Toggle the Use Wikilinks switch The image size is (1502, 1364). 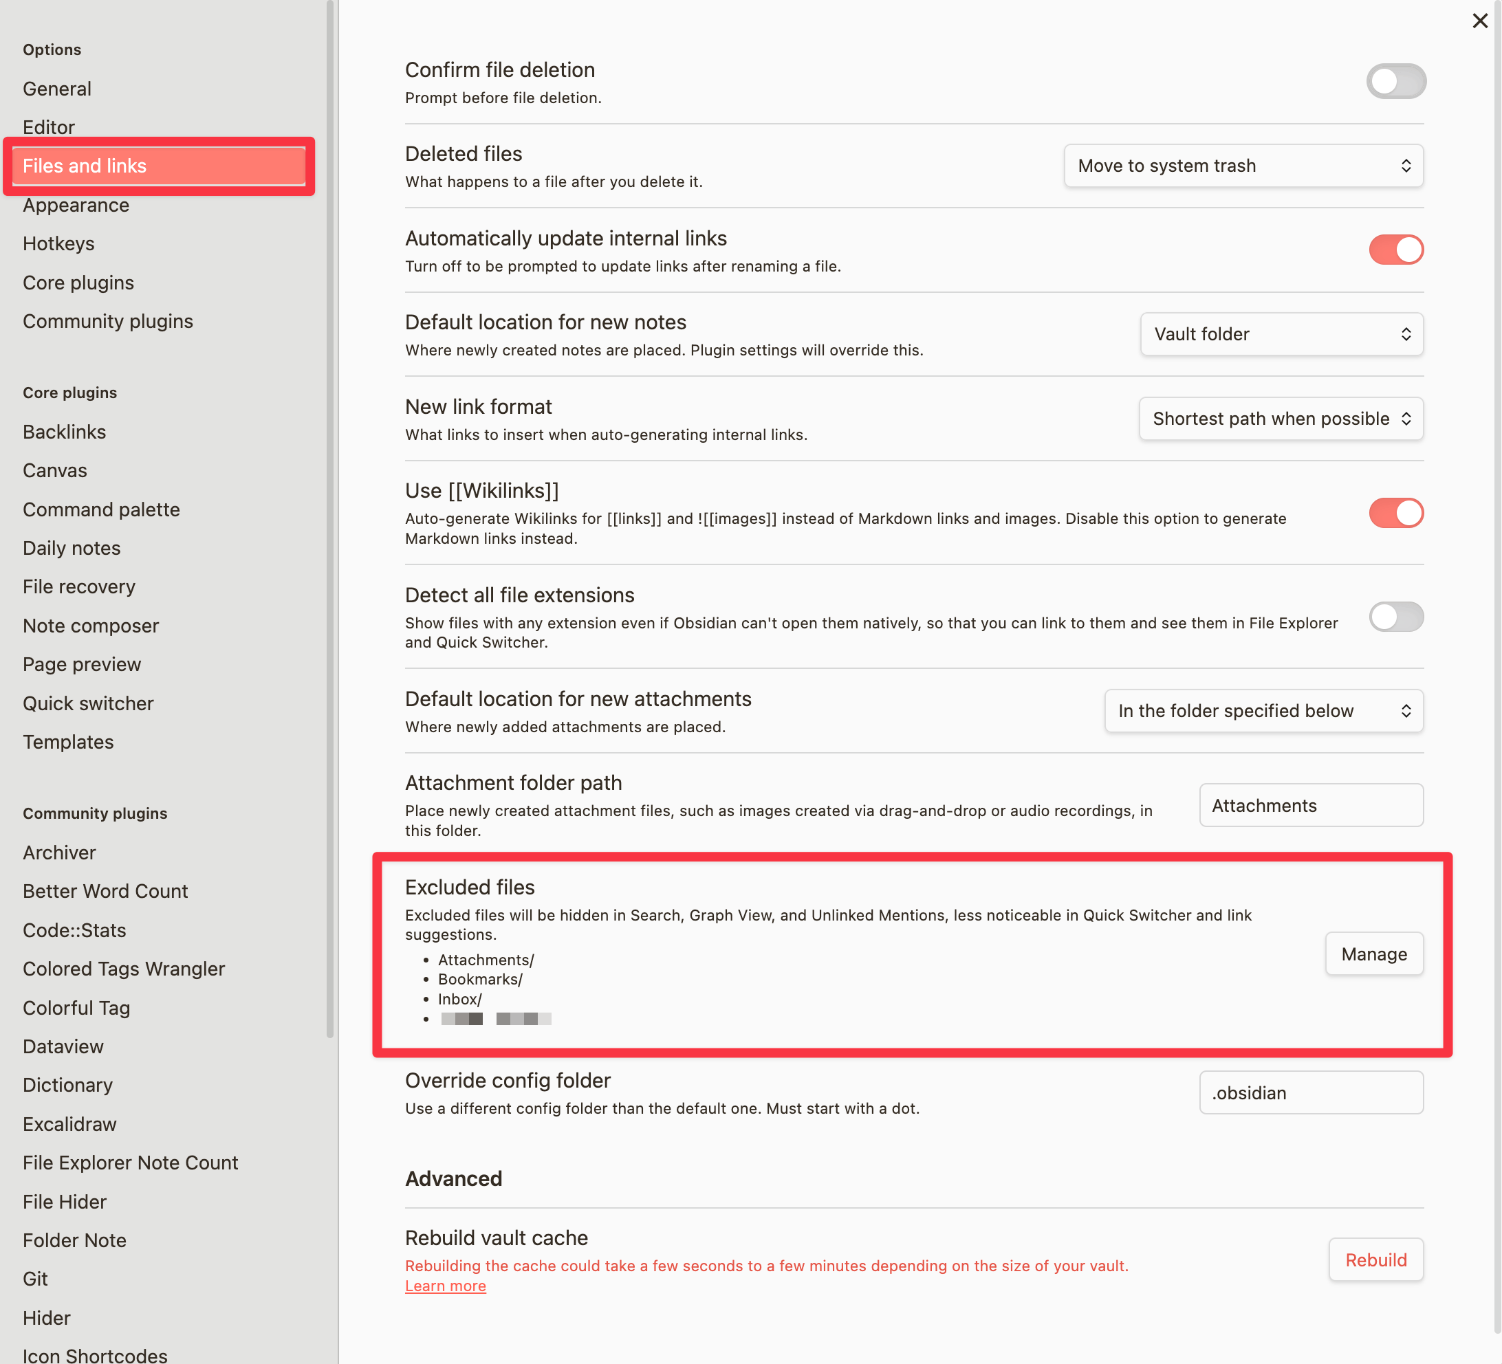[1396, 513]
